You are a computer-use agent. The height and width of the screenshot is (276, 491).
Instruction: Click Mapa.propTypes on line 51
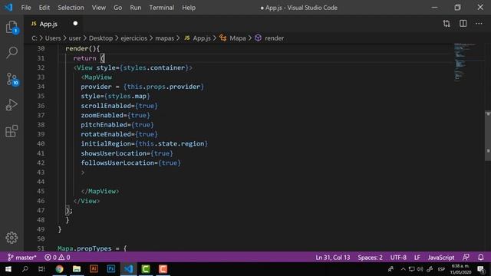[84, 248]
